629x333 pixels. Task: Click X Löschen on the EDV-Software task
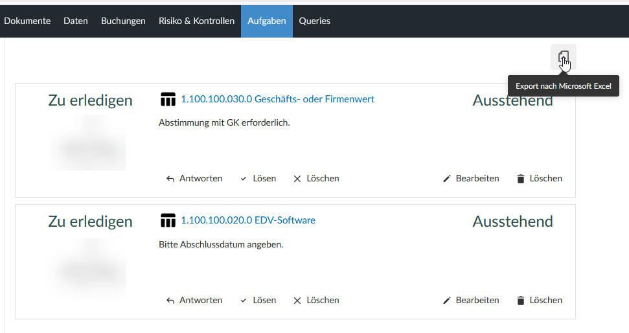(x=316, y=301)
